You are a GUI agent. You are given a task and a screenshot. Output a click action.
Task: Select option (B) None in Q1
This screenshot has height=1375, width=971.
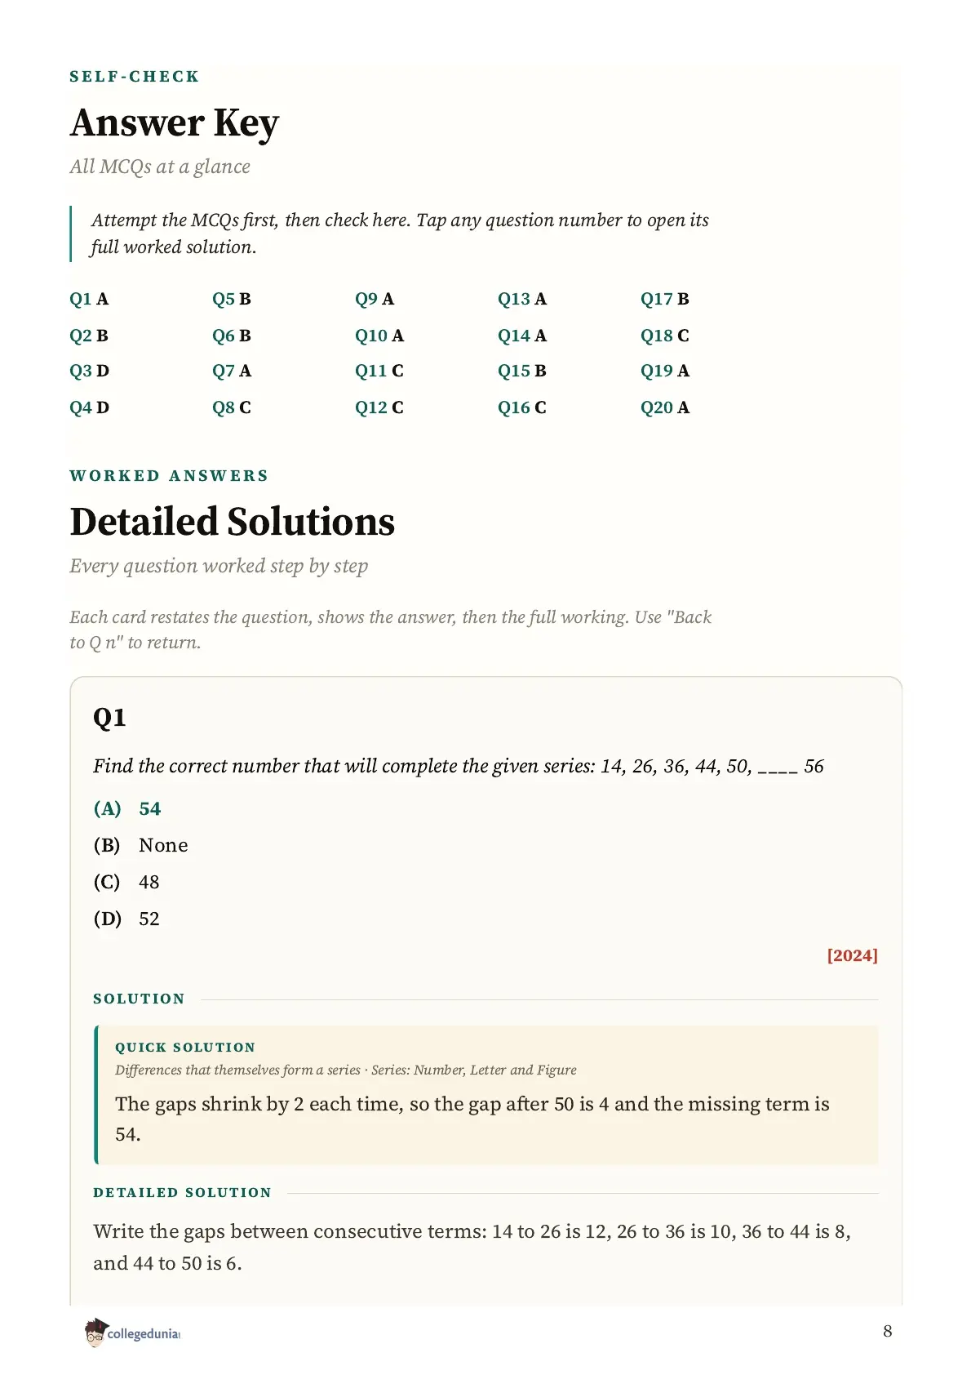[140, 846]
